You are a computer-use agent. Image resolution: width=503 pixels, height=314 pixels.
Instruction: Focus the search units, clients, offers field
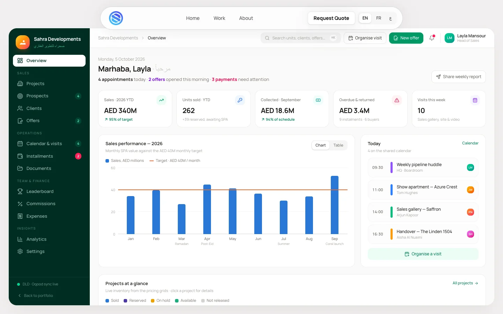pos(300,38)
